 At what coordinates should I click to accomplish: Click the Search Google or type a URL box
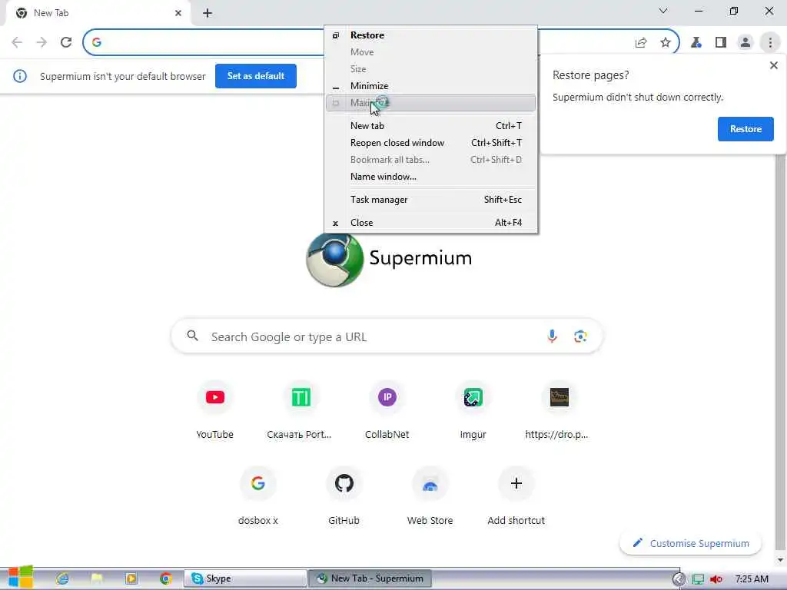coord(387,336)
